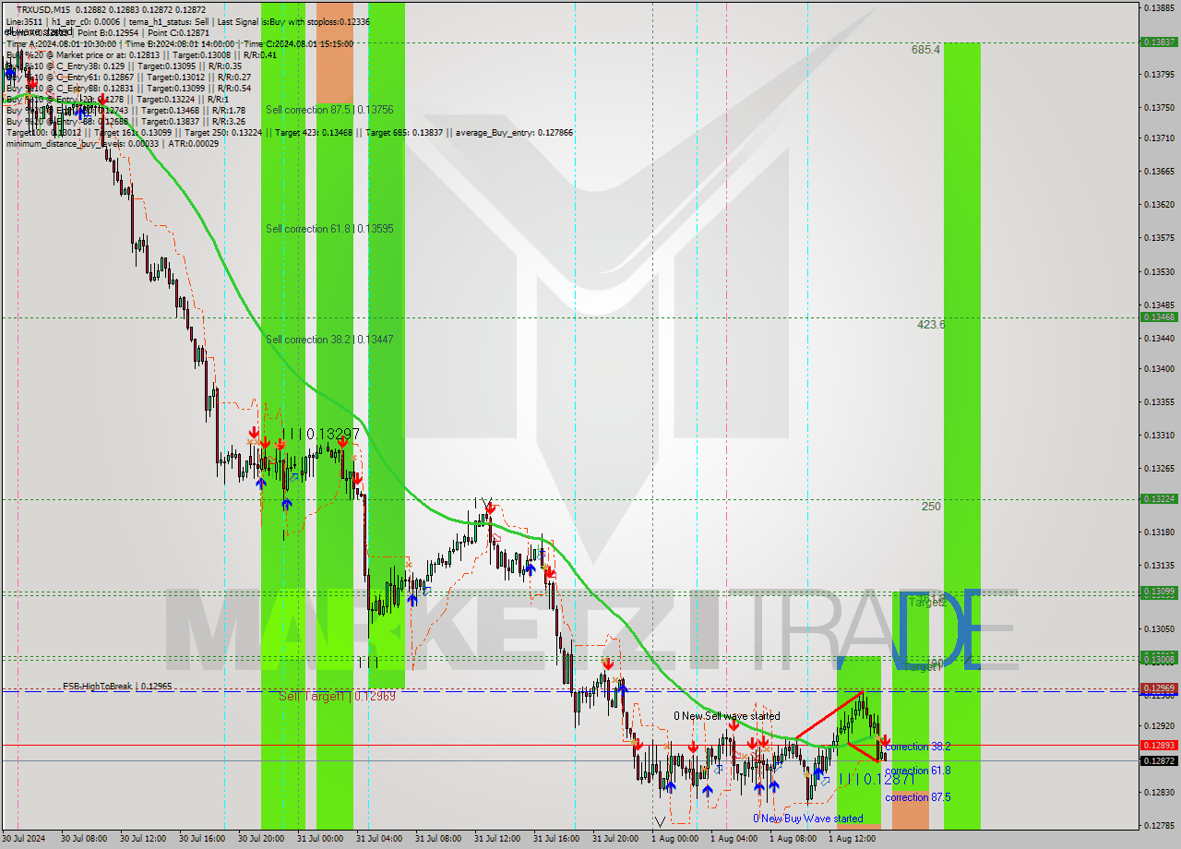The width and height of the screenshot is (1181, 849).
Task: Click the red 0.12893 price tag
Action: click(x=1159, y=745)
